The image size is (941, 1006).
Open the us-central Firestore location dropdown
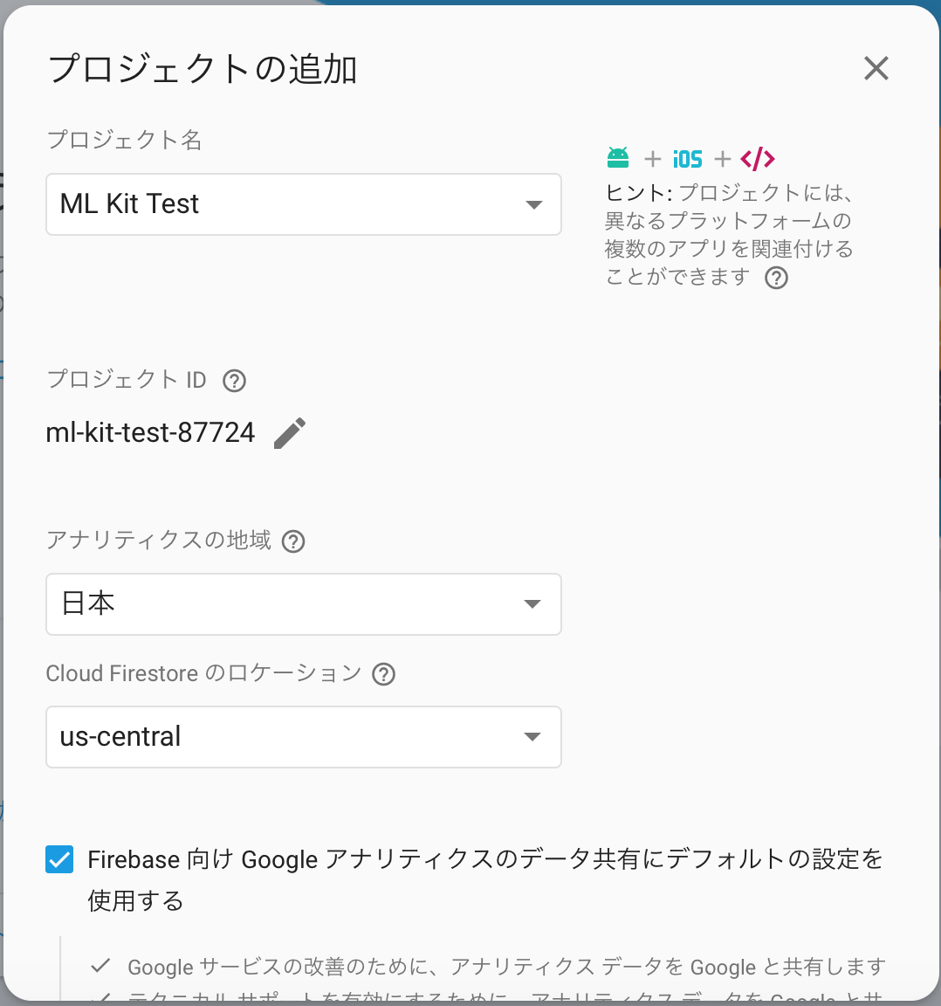point(304,737)
